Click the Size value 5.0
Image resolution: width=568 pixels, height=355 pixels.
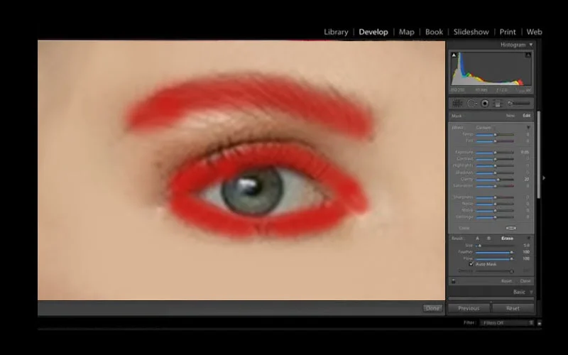[526, 246]
